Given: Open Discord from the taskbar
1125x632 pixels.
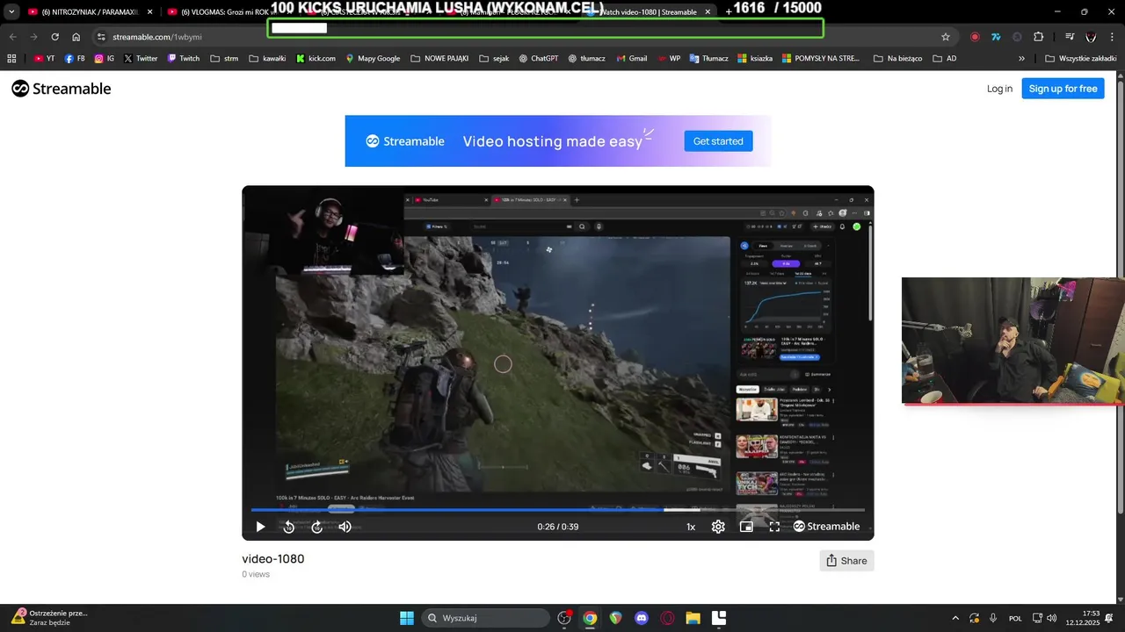Looking at the screenshot, I should (642, 618).
